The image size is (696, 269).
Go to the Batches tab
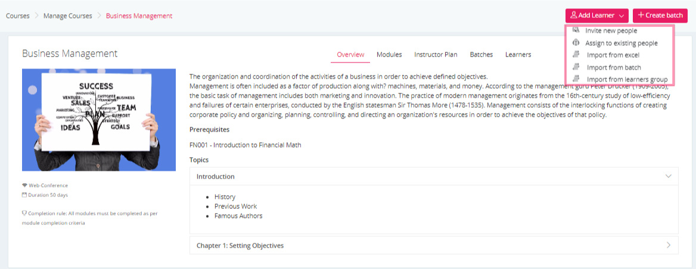pos(481,55)
